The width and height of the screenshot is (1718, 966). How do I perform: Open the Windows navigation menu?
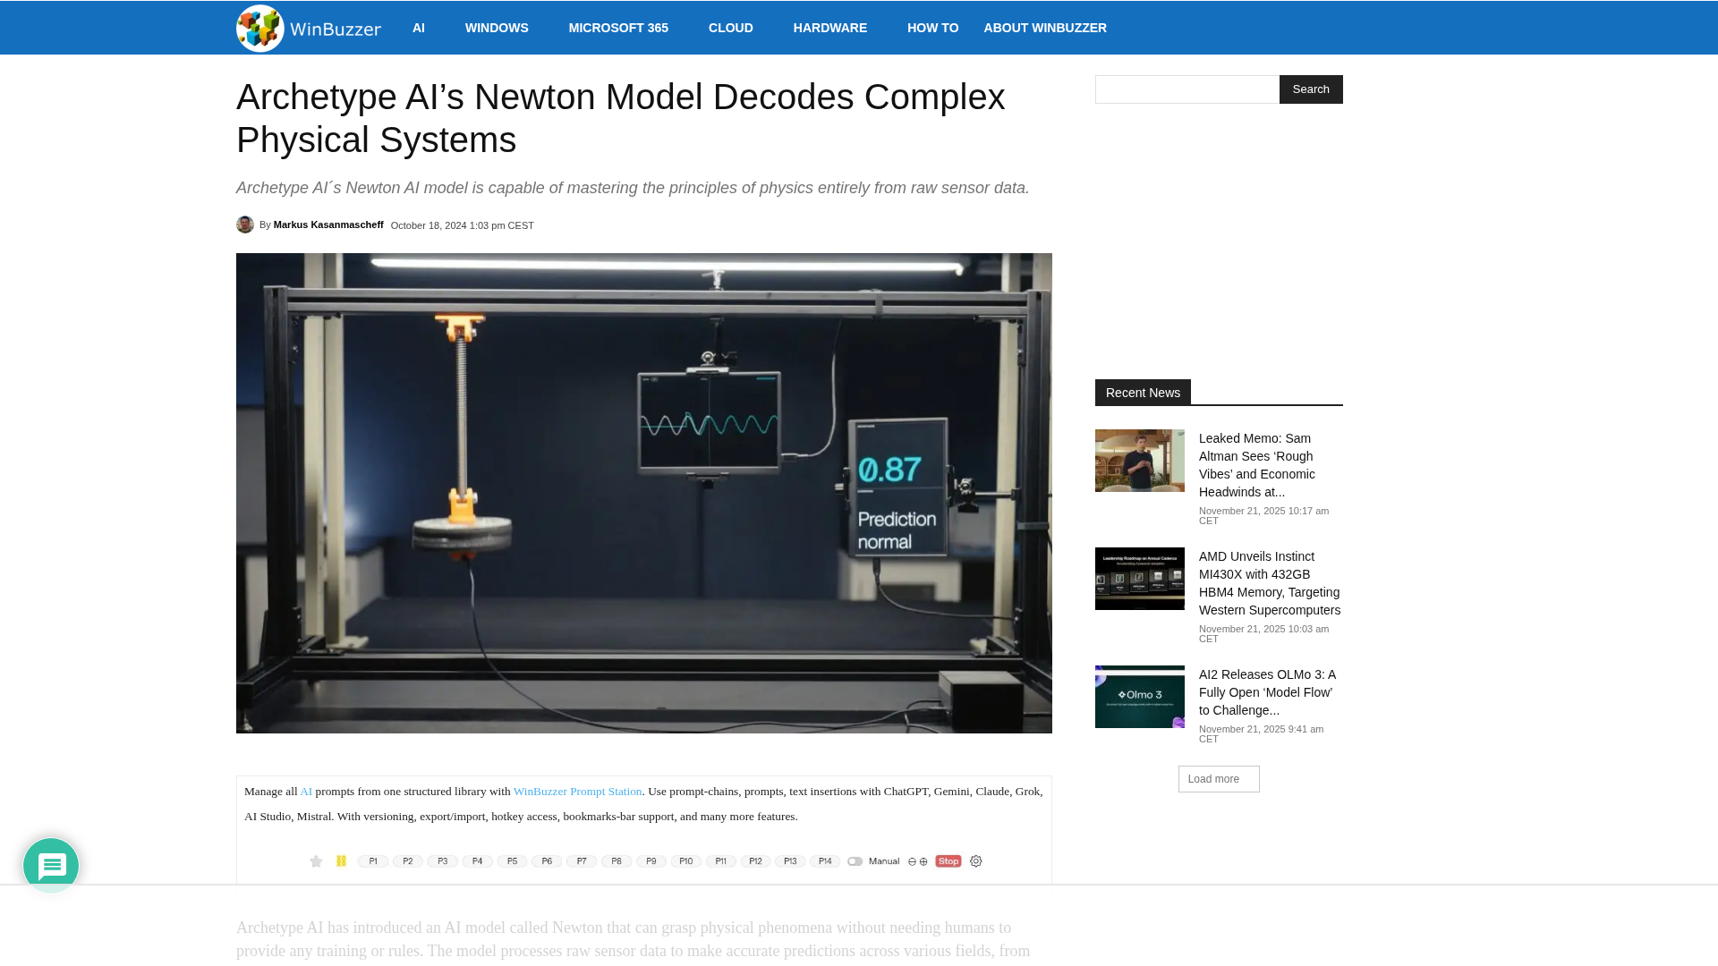click(x=497, y=28)
